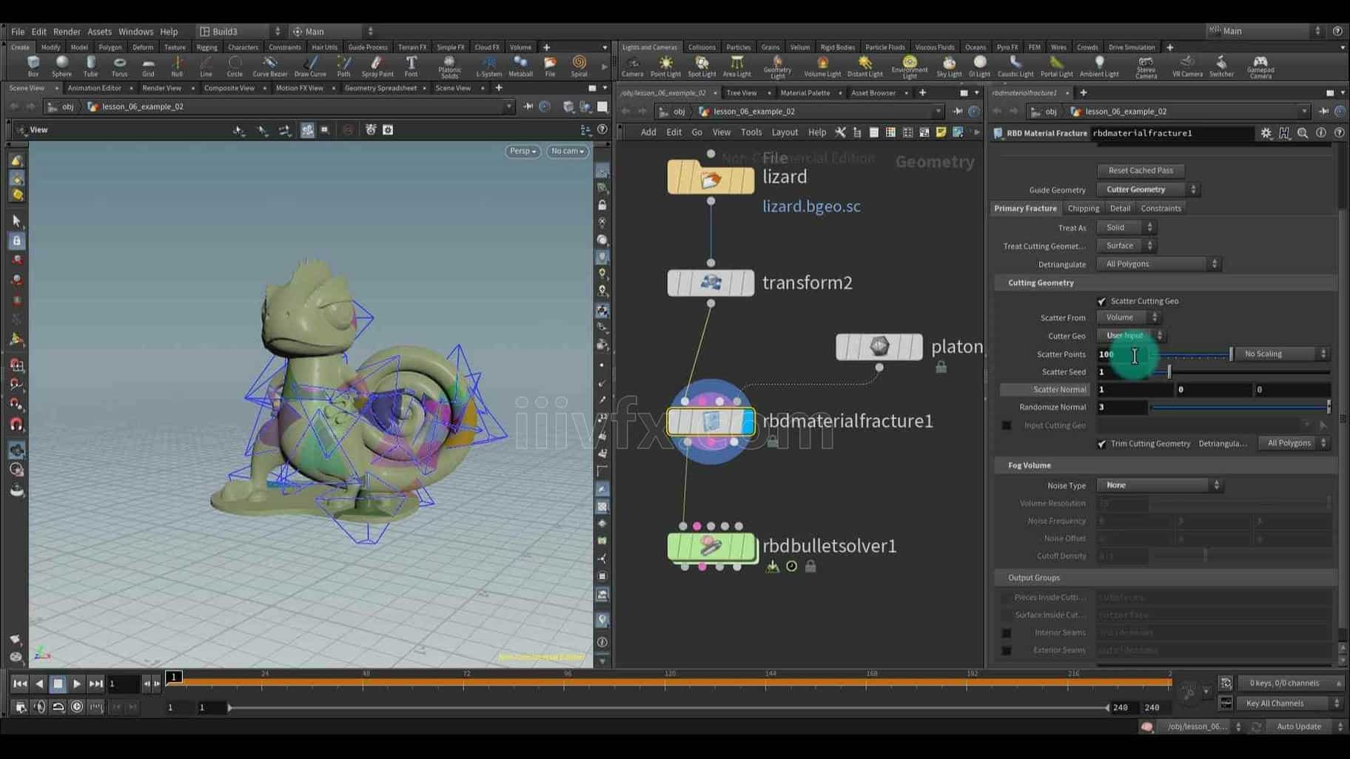Open Treat Cutting Geometry Surface dropdown
1350x759 pixels.
pos(1126,246)
